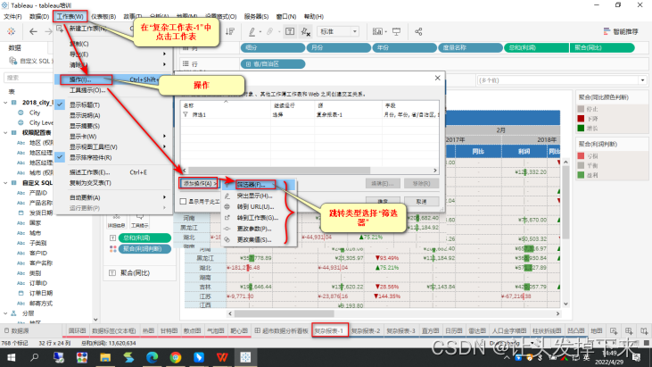Viewport: 652px width, 367px height.
Task: Collapse the 权限配置表 tree node
Action: 6,133
